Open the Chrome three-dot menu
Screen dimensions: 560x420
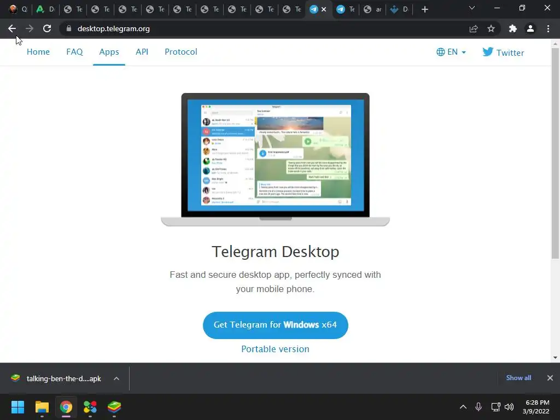(x=548, y=28)
